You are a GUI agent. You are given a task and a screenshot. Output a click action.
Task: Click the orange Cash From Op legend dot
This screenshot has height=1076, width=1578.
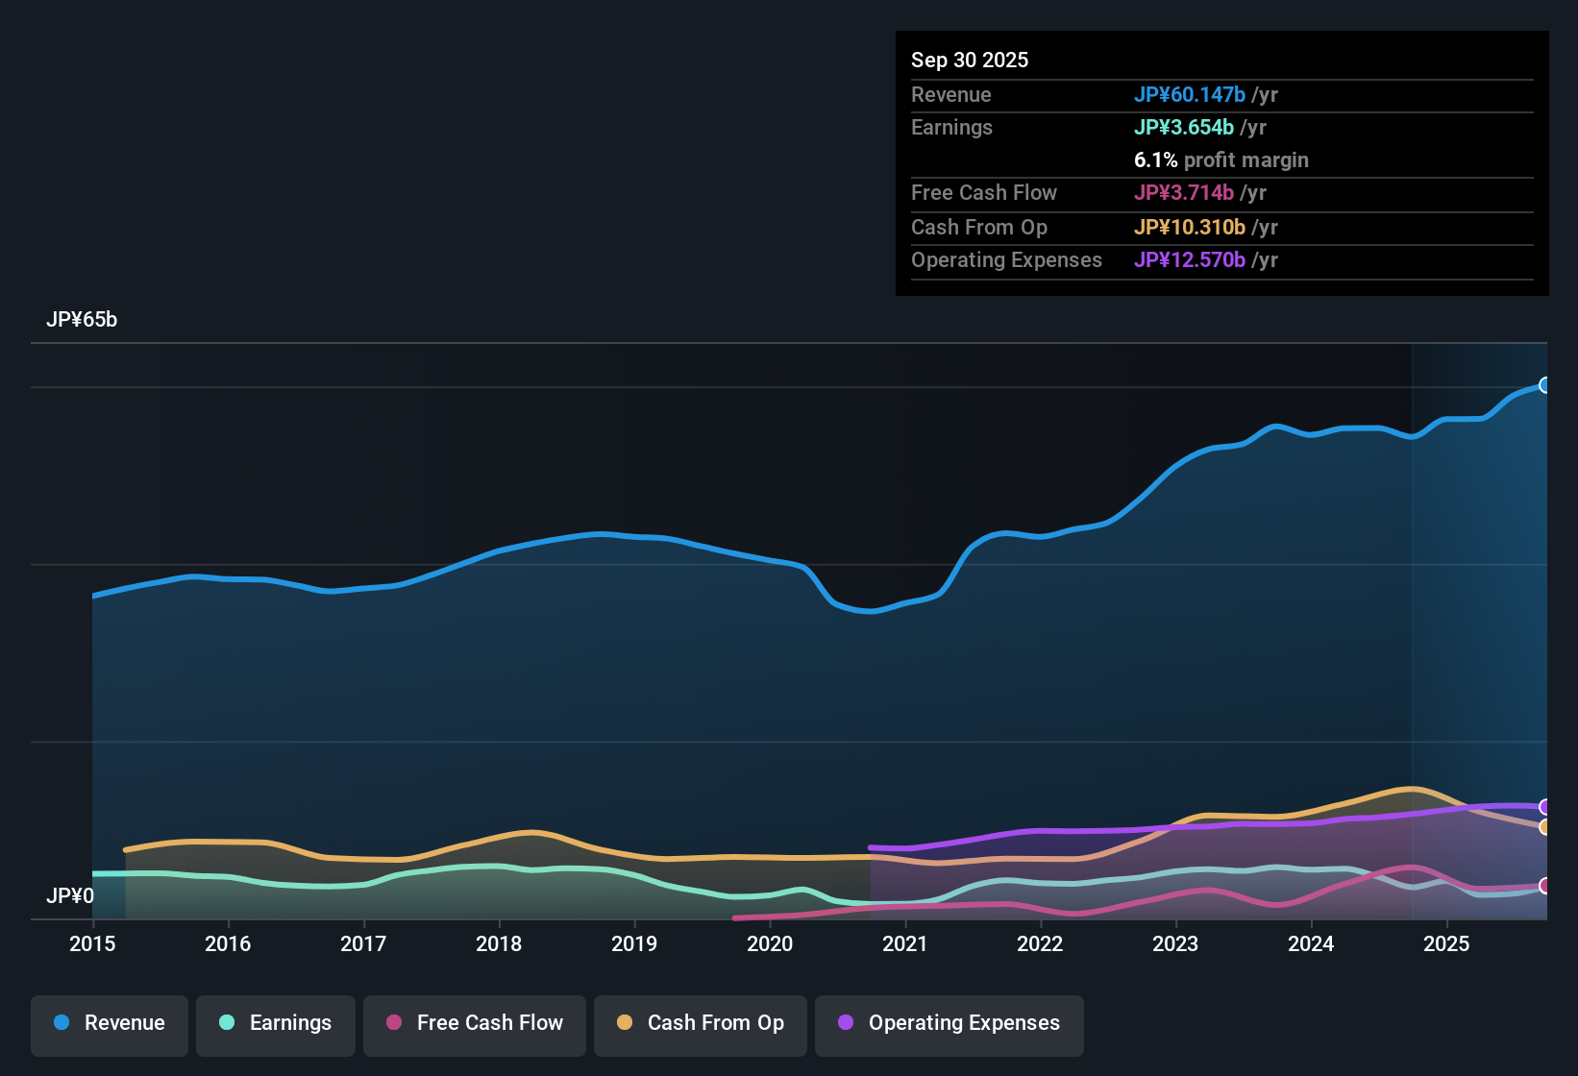pyautogui.click(x=624, y=1023)
